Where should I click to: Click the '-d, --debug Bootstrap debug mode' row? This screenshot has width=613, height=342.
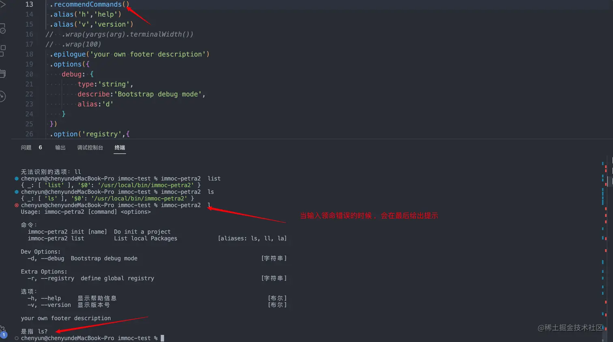click(x=157, y=258)
